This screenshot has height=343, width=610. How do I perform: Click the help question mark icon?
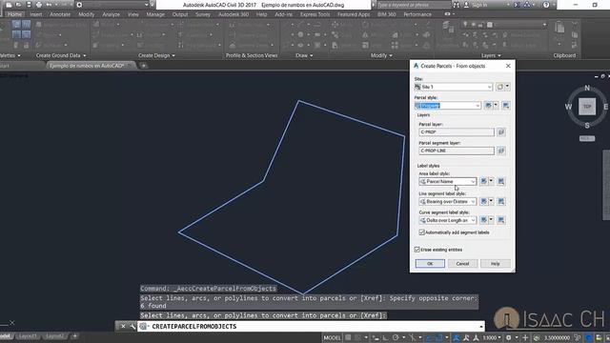coord(546,5)
